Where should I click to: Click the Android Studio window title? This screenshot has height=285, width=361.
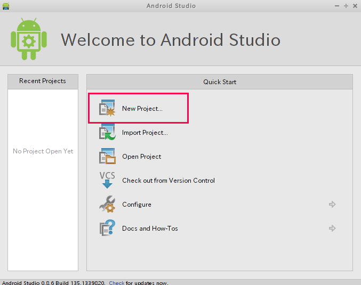pyautogui.click(x=171, y=6)
